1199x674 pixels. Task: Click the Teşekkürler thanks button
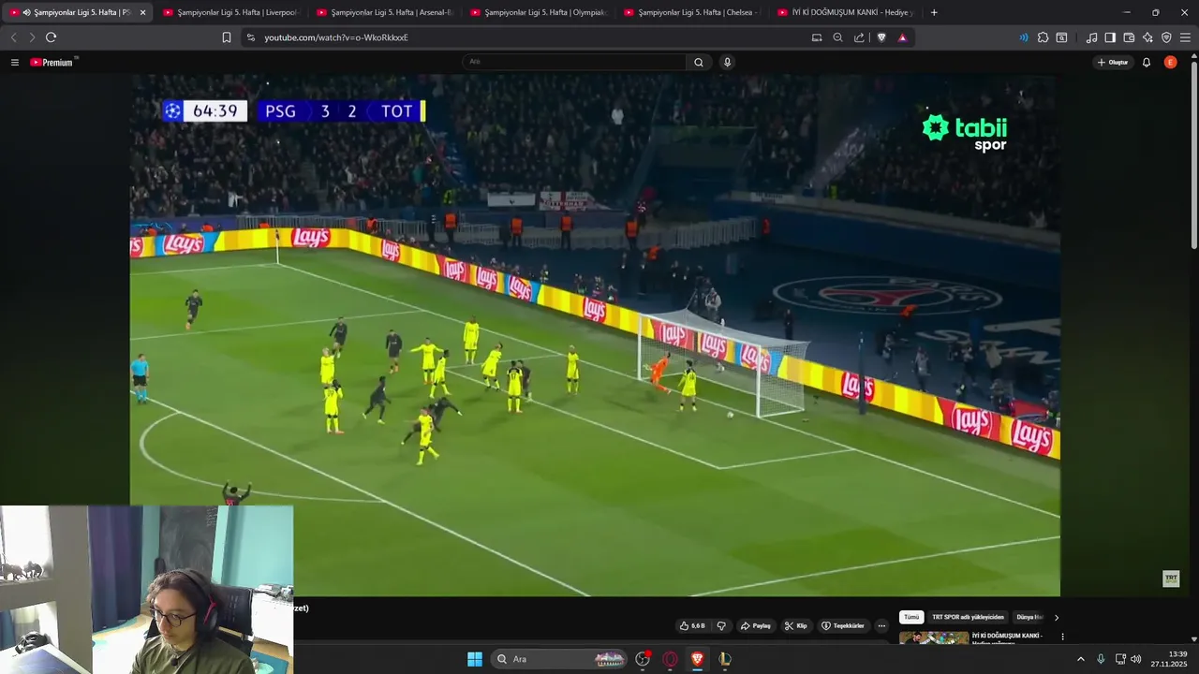tap(842, 625)
